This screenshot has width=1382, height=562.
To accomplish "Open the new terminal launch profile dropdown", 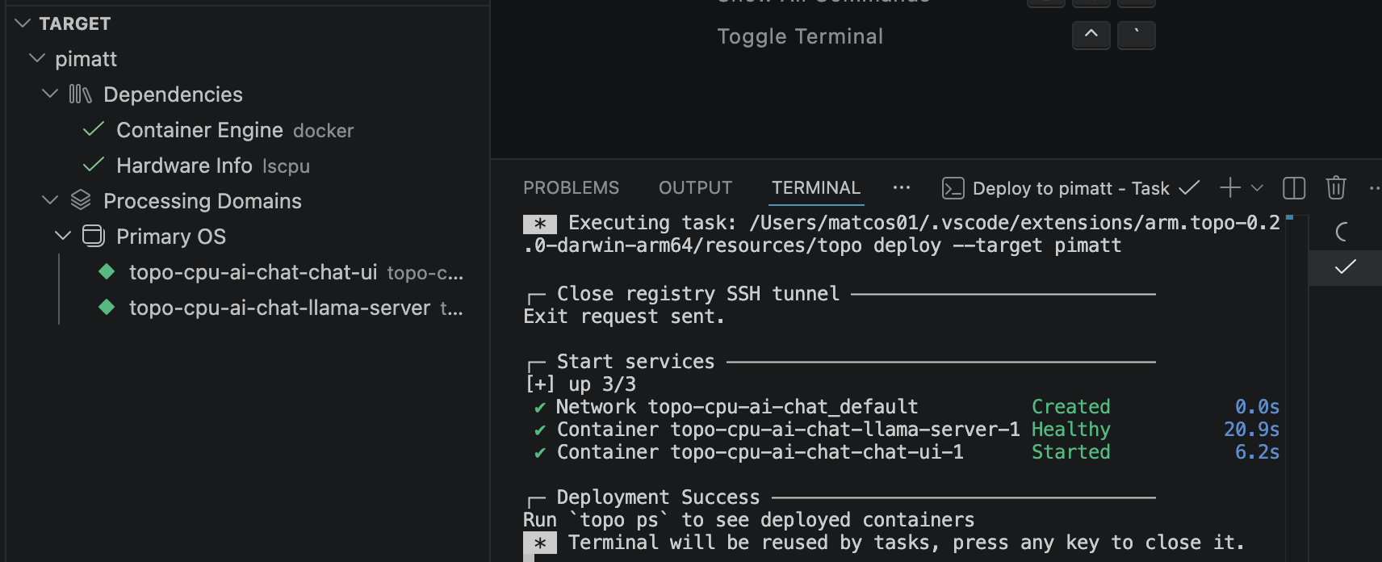I will pos(1257,188).
